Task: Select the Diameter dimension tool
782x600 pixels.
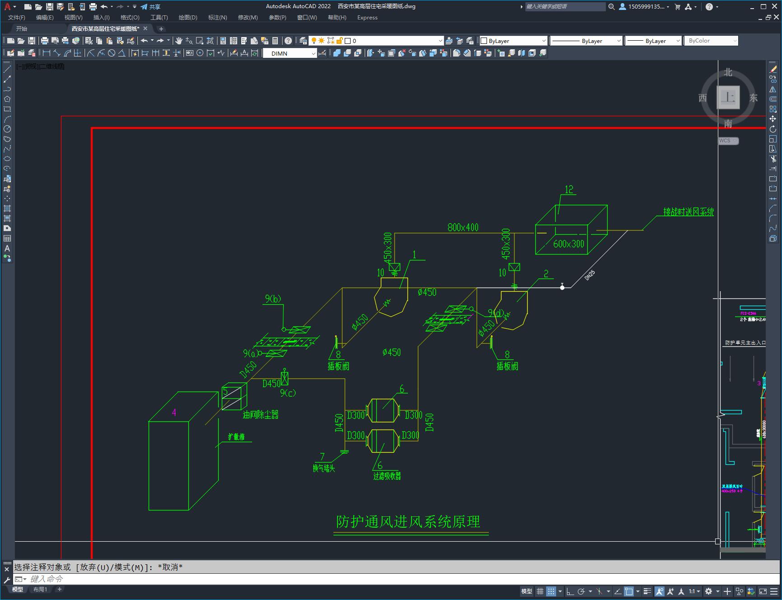Action: coord(112,53)
